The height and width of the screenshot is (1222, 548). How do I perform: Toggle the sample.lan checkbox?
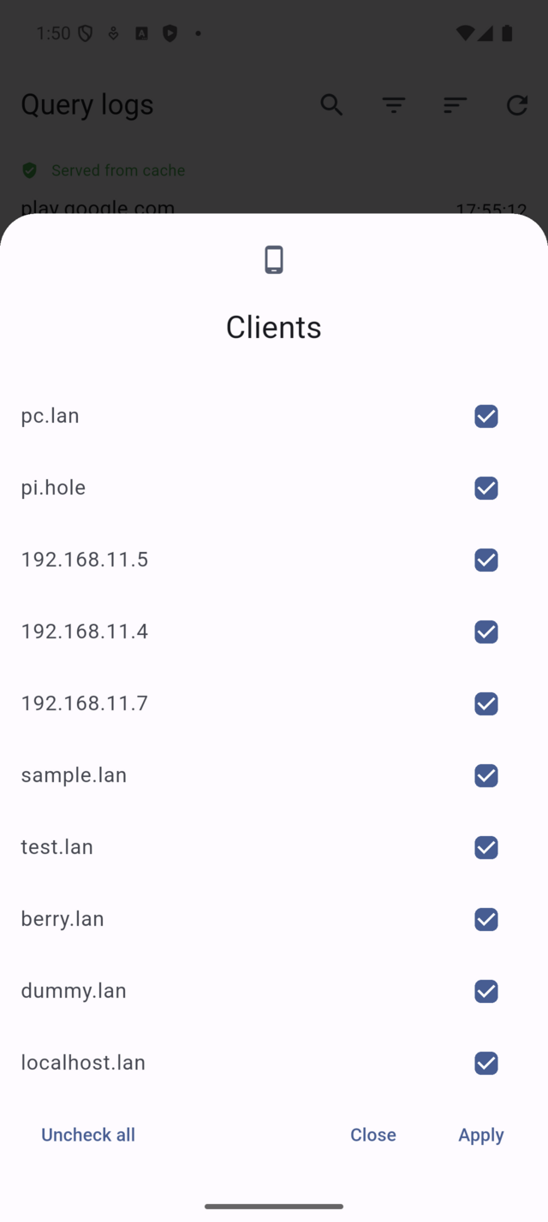click(486, 775)
